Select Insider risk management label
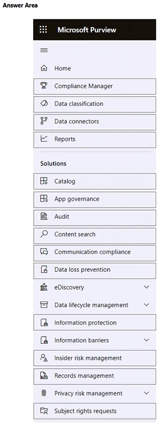This screenshot has height=435, width=168. click(x=88, y=358)
